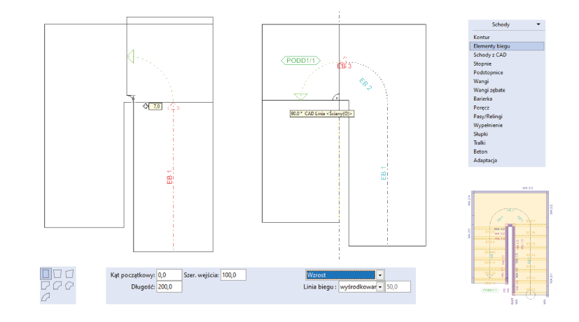
Task: Expand the Wzrost dropdown list
Action: pos(380,275)
